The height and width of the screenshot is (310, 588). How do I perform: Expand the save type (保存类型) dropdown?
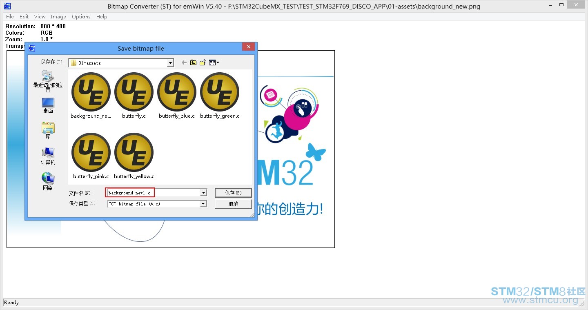tap(203, 203)
